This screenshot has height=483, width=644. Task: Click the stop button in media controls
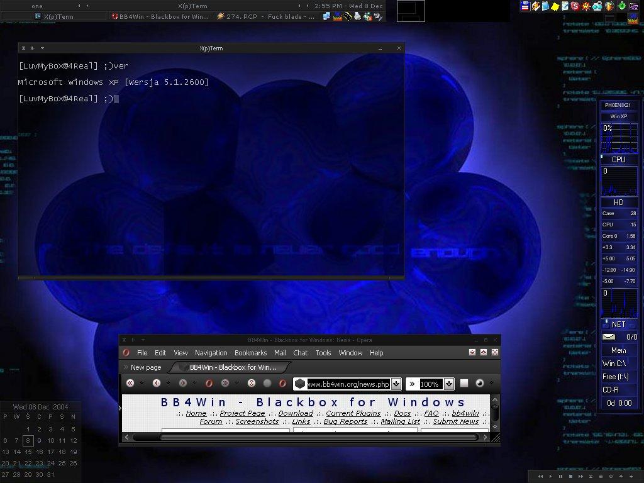tap(570, 477)
